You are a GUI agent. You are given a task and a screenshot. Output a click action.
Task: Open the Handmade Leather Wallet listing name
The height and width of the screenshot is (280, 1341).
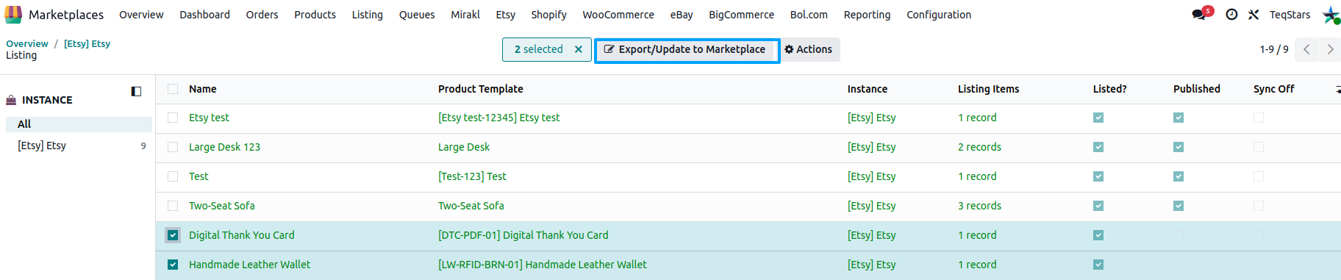(x=249, y=265)
